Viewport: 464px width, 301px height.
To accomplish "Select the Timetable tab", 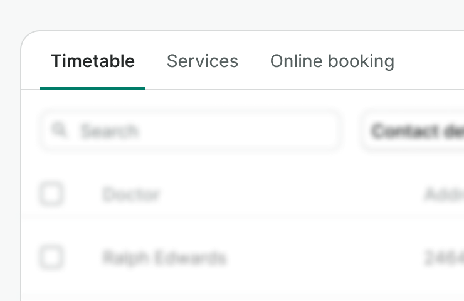I will tap(93, 61).
